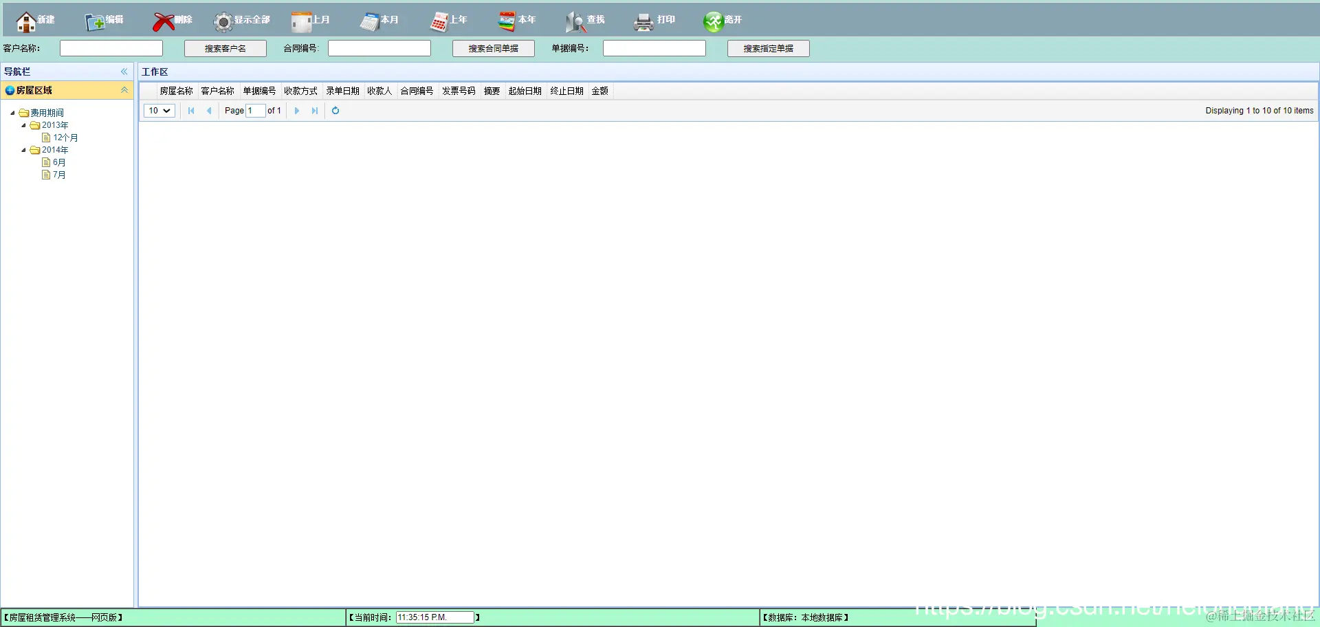Go to first page icon
The width and height of the screenshot is (1320, 627).
pyautogui.click(x=191, y=111)
